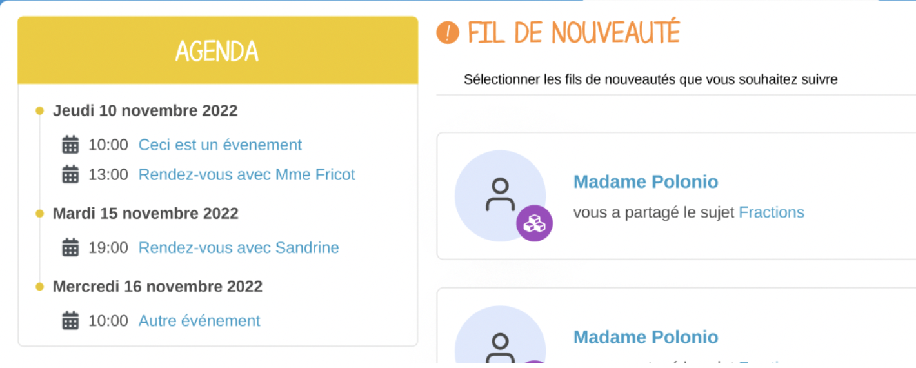Open the Autre événement link
Screen dimensions: 916x368
[199, 320]
